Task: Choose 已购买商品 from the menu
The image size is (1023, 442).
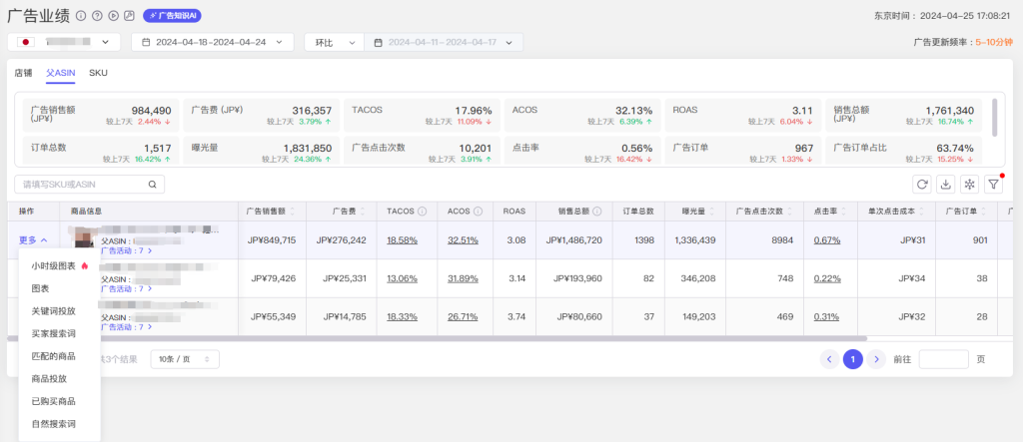Action: coord(59,401)
